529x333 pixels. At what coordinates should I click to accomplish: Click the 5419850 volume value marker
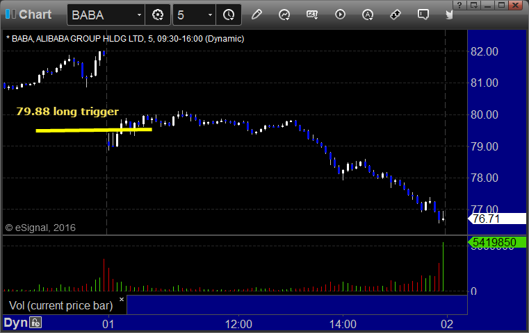coord(497,242)
